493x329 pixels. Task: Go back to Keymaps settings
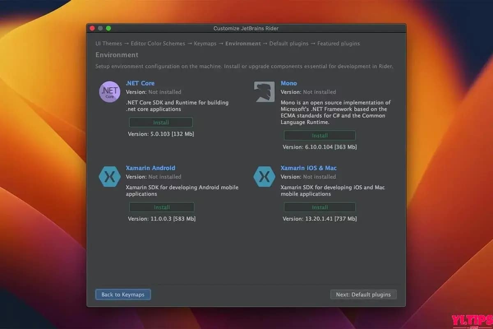coord(122,294)
